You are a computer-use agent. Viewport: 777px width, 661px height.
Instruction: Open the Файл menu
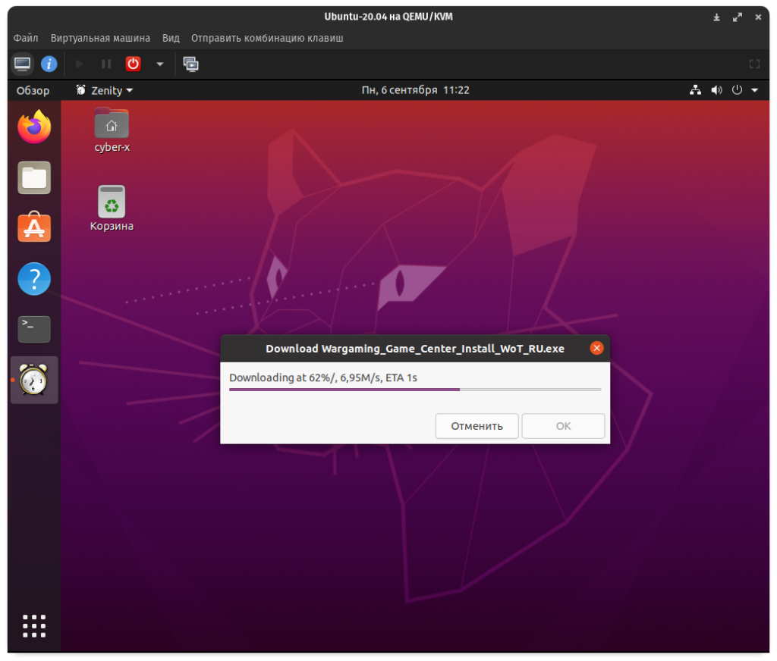coord(26,38)
